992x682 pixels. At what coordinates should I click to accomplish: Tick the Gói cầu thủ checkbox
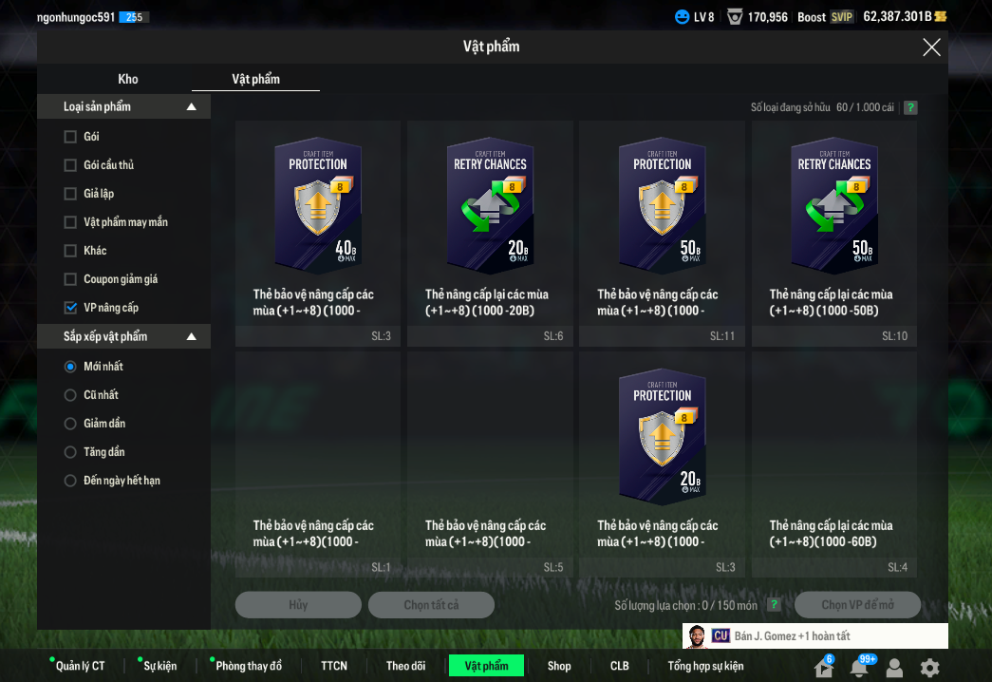[70, 165]
